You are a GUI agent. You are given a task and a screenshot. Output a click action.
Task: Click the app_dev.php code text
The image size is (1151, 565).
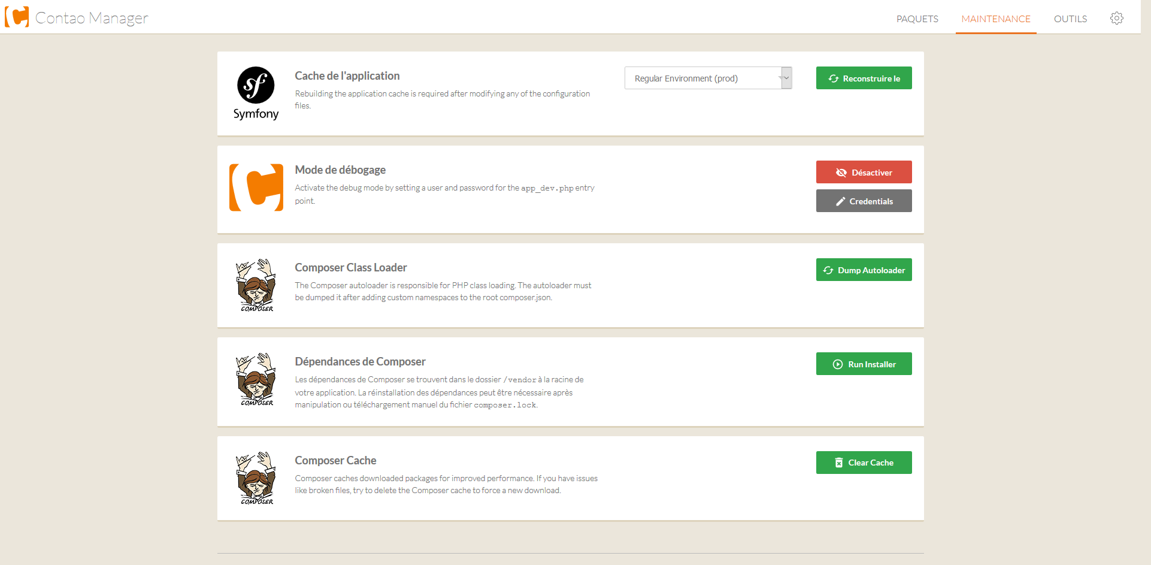pos(547,188)
